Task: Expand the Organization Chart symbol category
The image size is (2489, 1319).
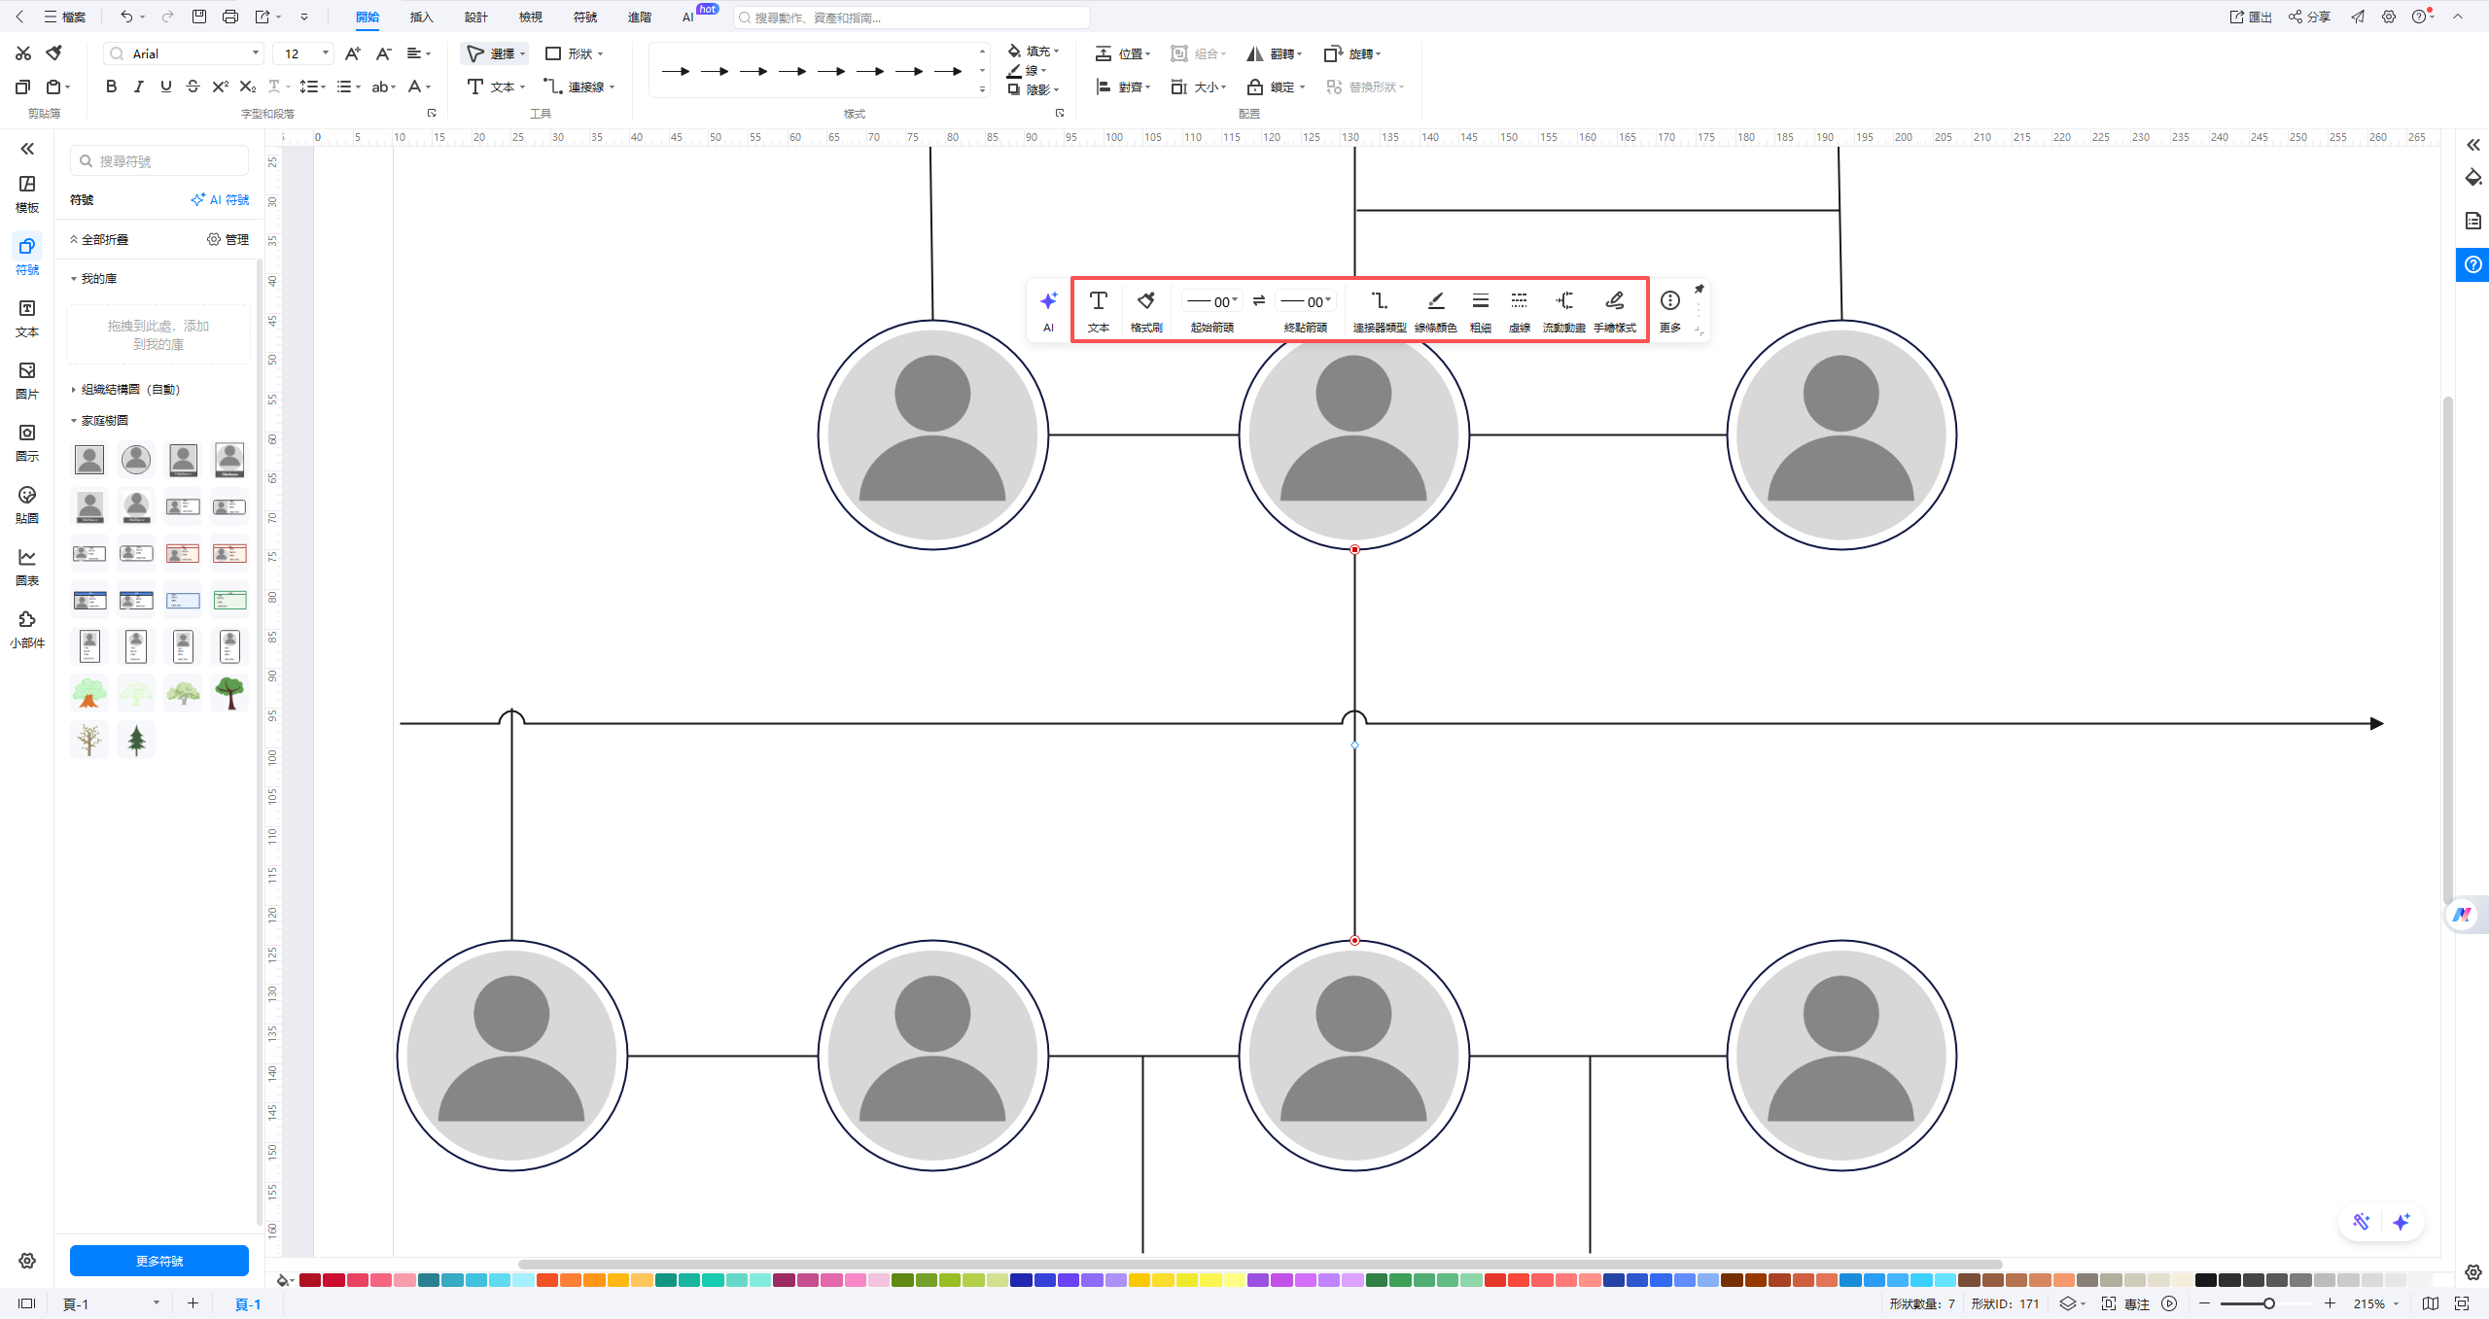Action: [130, 390]
